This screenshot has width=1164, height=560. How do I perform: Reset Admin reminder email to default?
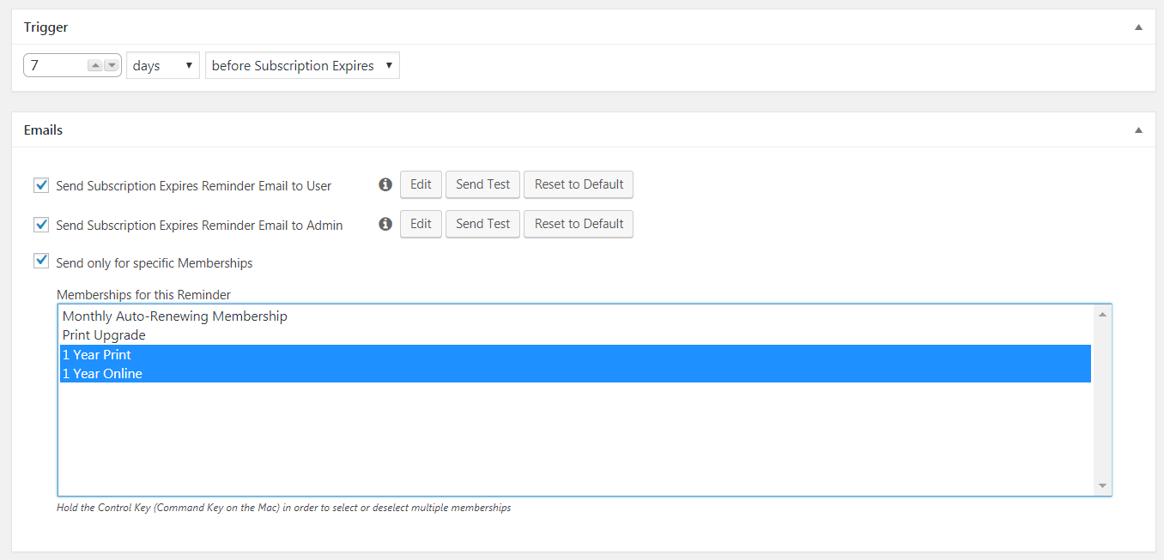click(x=579, y=224)
